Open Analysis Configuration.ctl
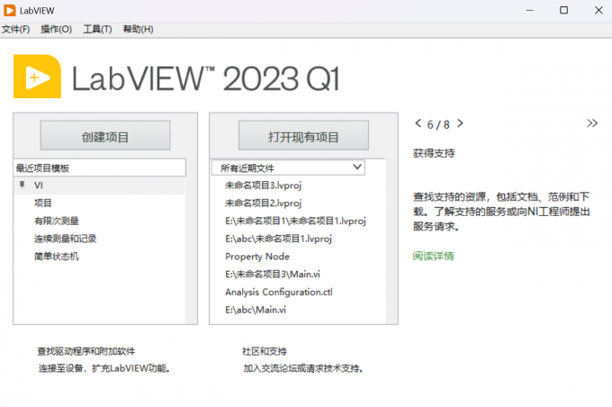This screenshot has width=612, height=407. click(x=279, y=292)
